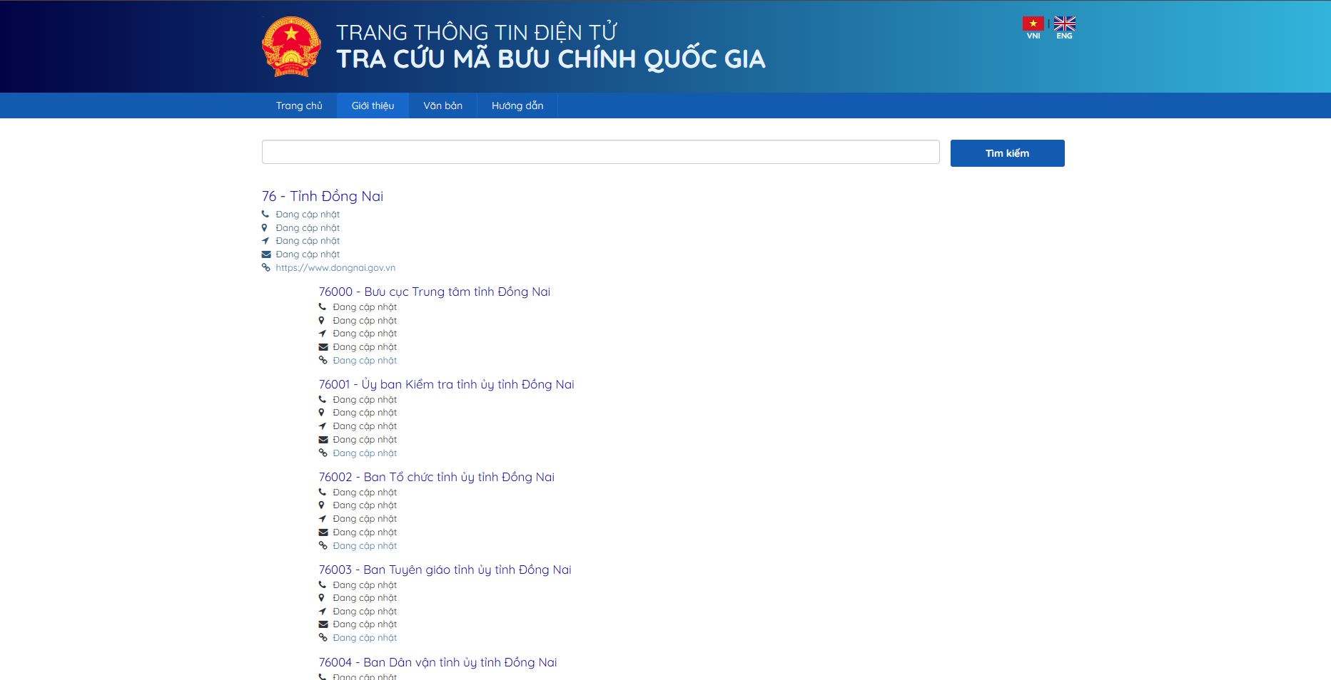Click inside the search input field

[599, 151]
